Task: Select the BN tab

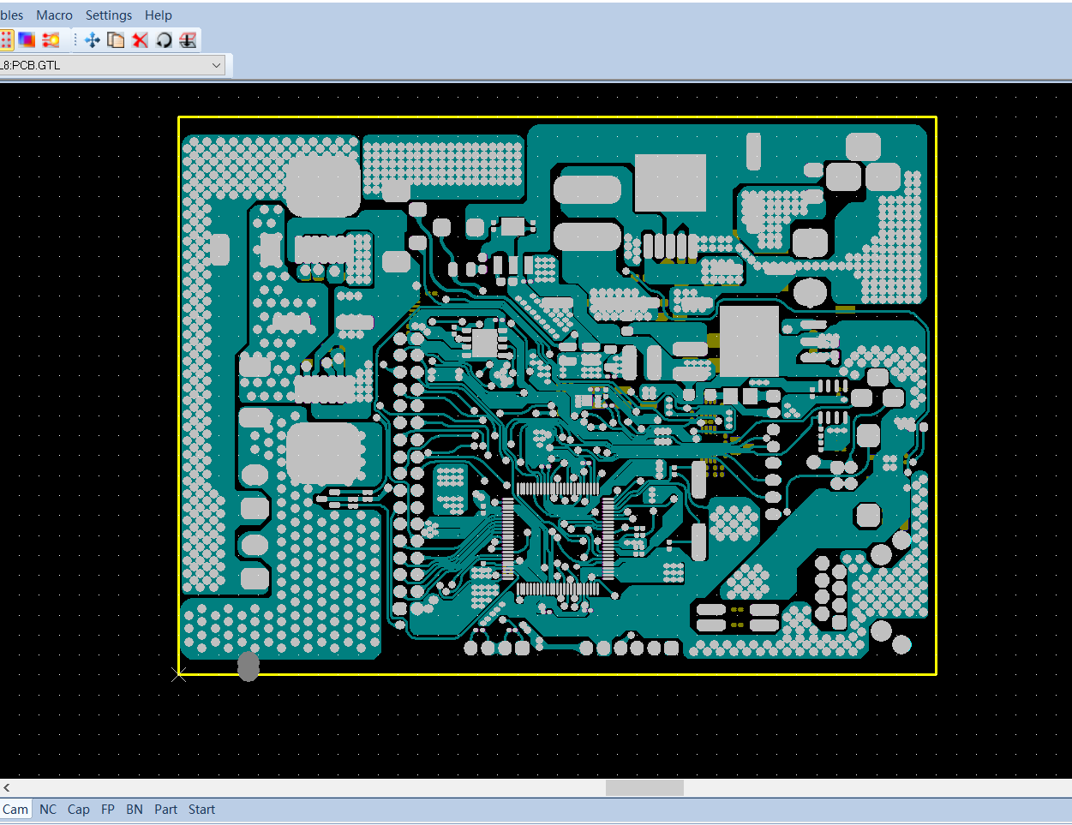Action: (135, 810)
